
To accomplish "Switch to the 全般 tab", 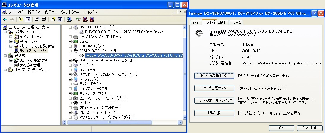I will pyautogui.click(x=195, y=22).
